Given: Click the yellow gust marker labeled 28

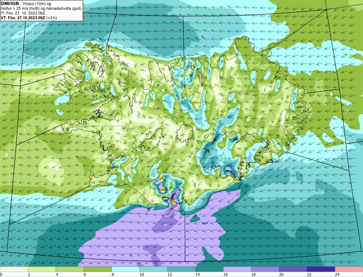Looking at the screenshot, I should [162, 178].
